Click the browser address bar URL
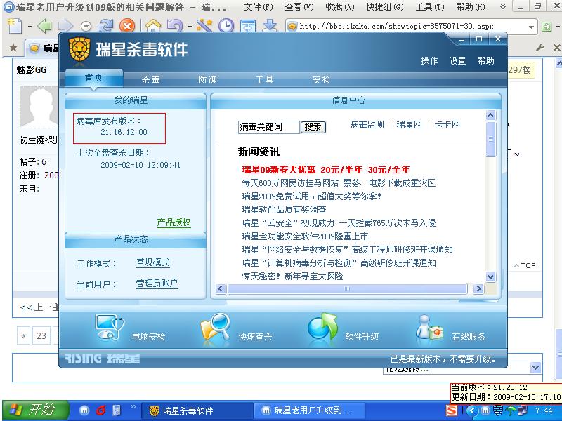562x421 pixels. click(x=396, y=26)
